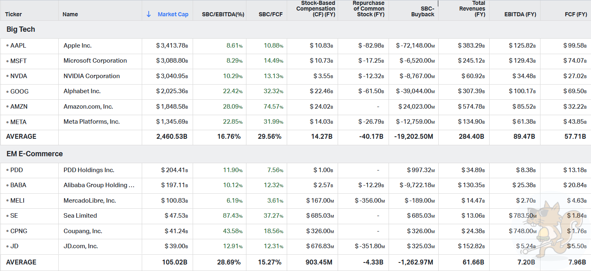Open the MELI ticker
The width and height of the screenshot is (591, 271).
(18, 201)
